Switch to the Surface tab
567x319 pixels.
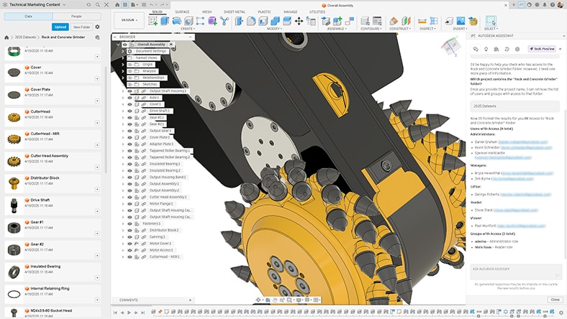point(182,12)
